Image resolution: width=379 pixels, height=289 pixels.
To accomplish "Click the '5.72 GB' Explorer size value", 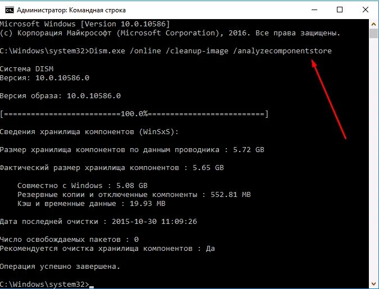I will point(249,150).
